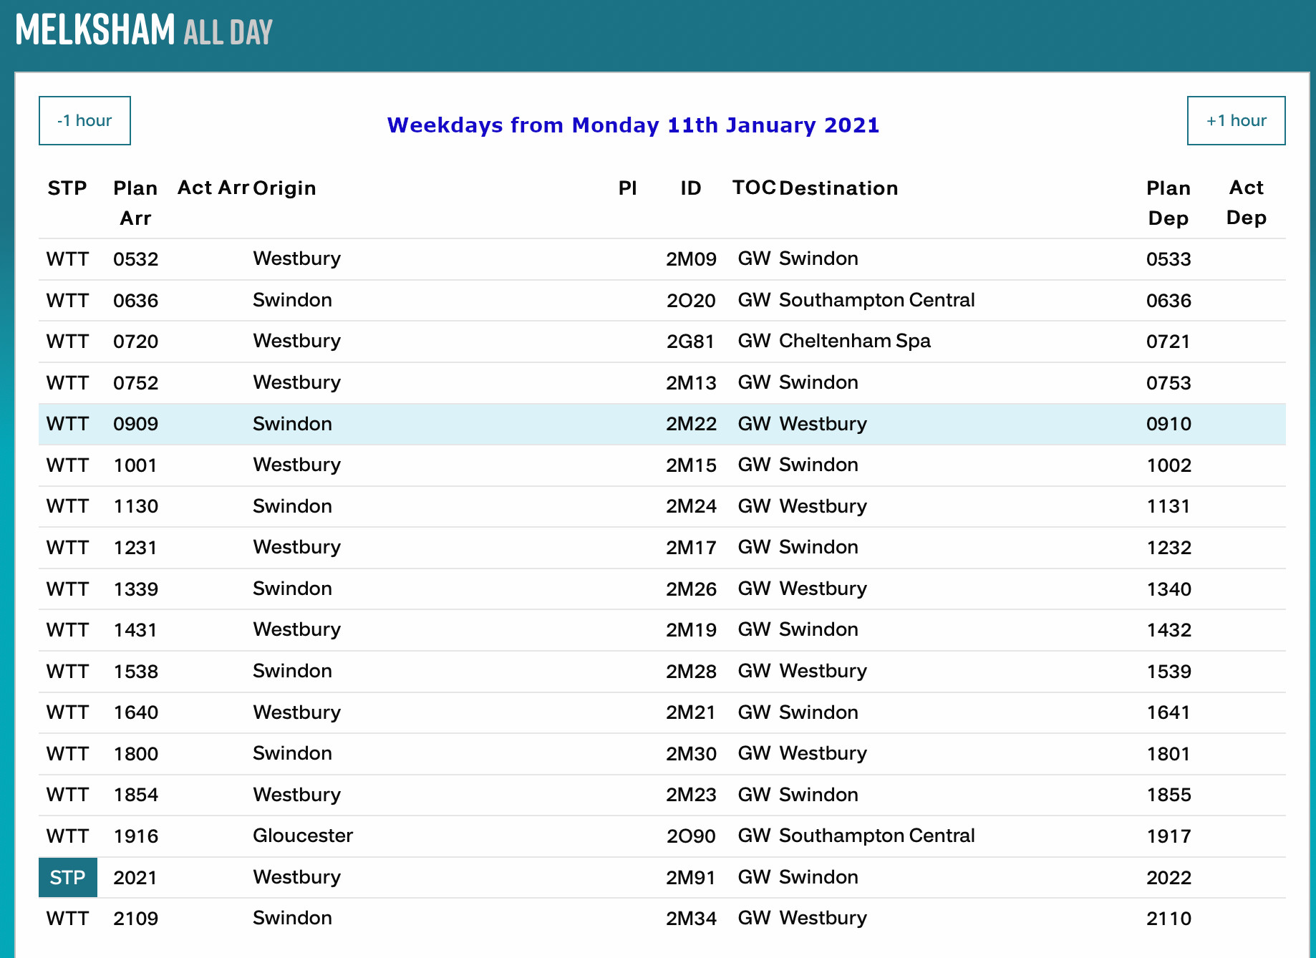Click train ID 2M30 at 1800

690,754
